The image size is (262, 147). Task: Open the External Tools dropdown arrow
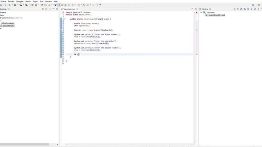click(x=29, y=5)
